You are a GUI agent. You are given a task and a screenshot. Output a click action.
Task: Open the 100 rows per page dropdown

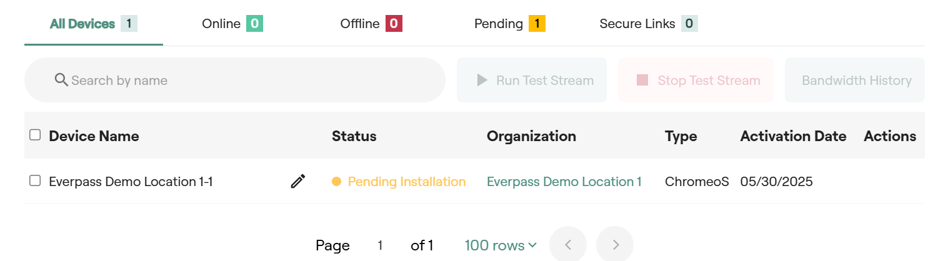[x=501, y=245]
